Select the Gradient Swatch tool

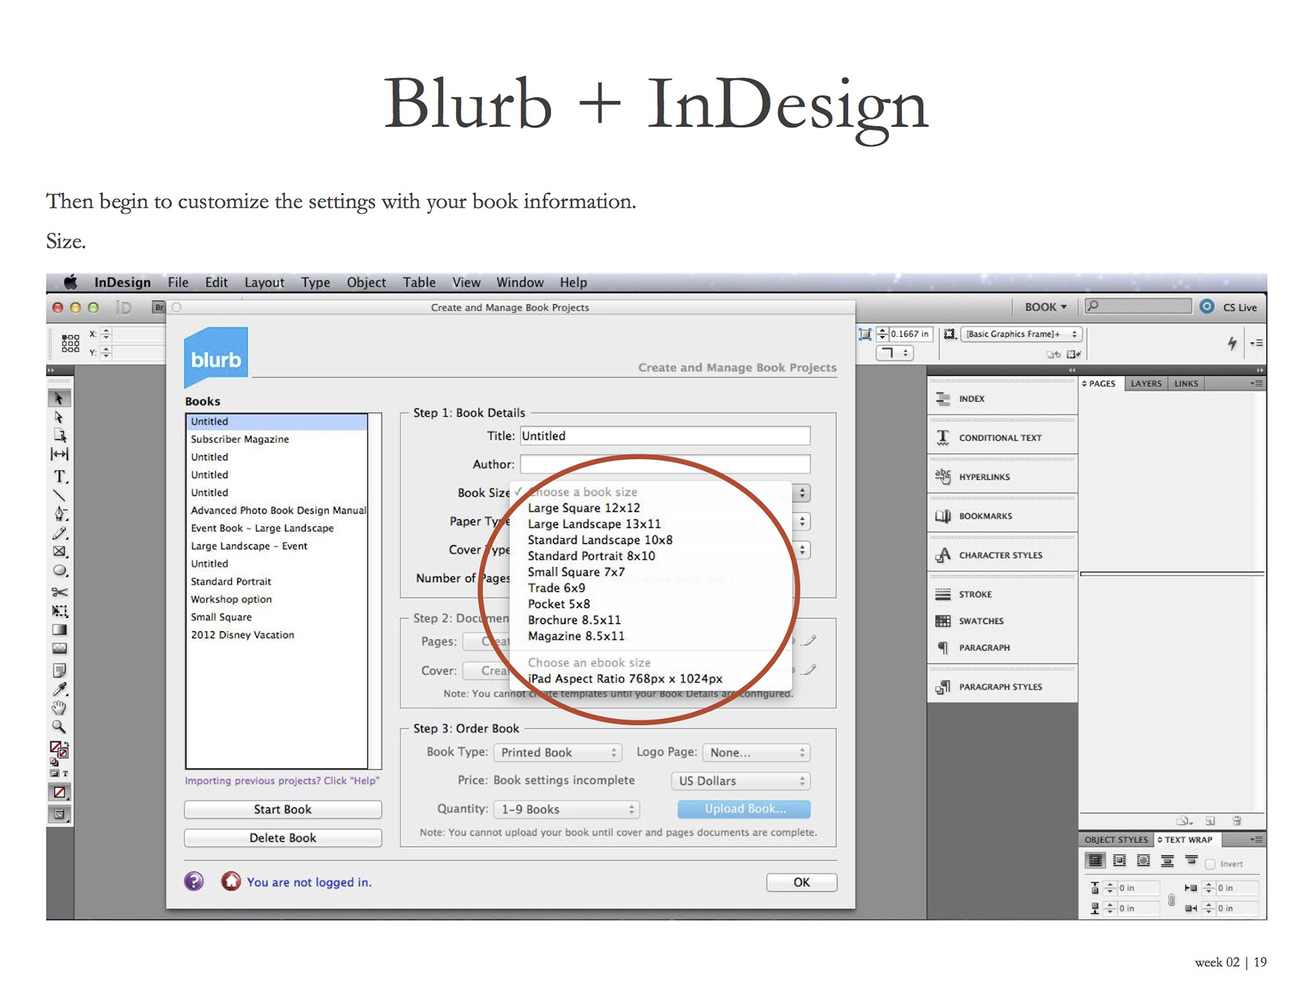59,629
